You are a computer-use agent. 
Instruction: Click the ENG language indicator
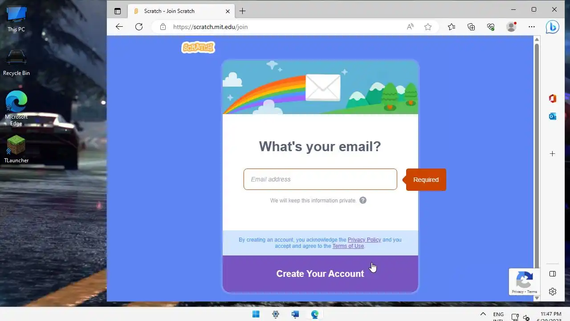tap(498, 314)
